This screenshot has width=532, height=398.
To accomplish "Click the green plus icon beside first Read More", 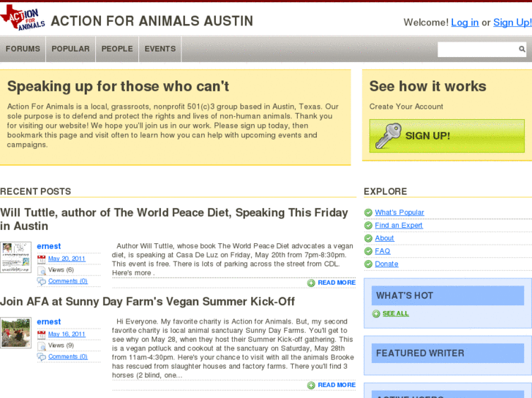I will pyautogui.click(x=311, y=283).
